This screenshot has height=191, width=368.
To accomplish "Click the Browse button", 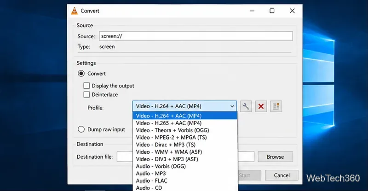I will tap(275, 156).
